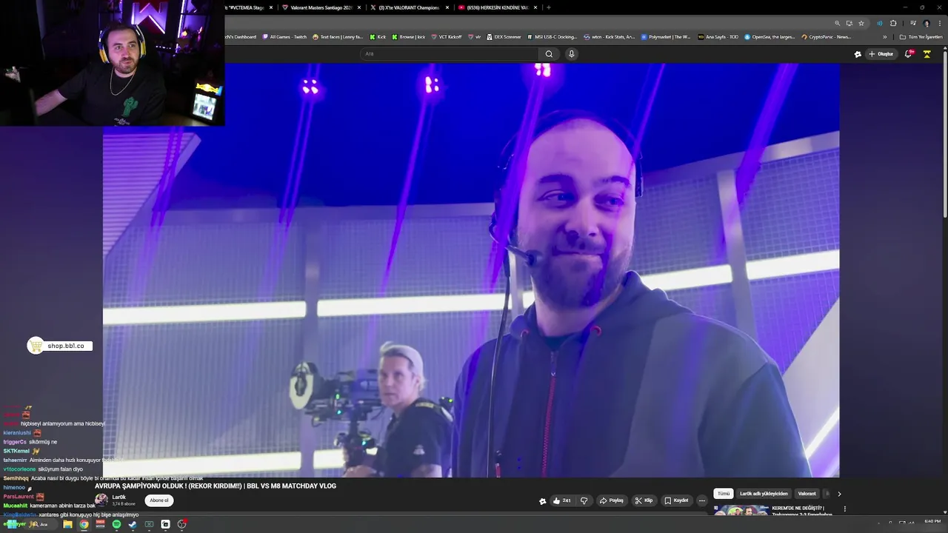Click the address bar zoom magnifier icon
The width and height of the screenshot is (948, 533).
838,23
